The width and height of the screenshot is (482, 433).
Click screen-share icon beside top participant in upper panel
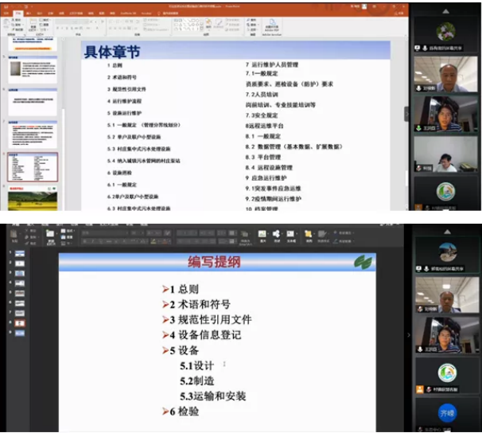tap(418, 48)
